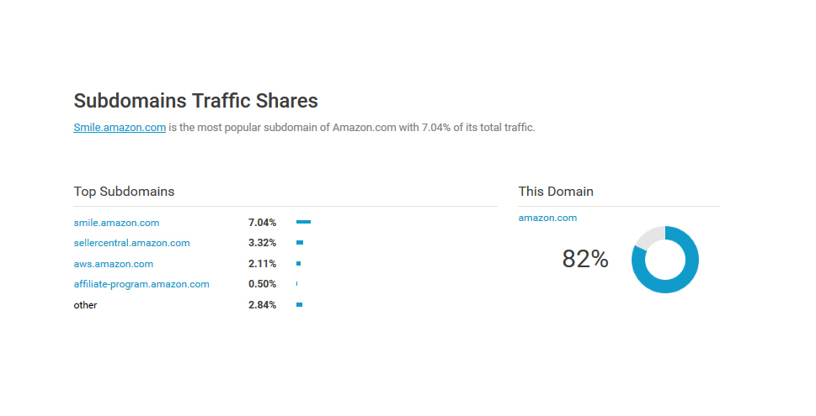Click the 3.32% traffic bar for sellercentral
The height and width of the screenshot is (416, 816).
300,243
